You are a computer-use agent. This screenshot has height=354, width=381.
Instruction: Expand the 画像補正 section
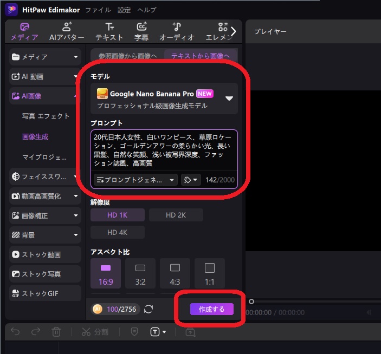(x=75, y=215)
